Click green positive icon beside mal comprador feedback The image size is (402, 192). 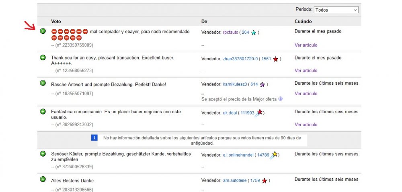[43, 31]
